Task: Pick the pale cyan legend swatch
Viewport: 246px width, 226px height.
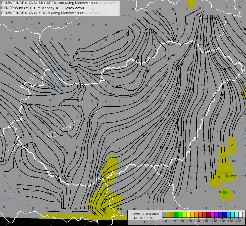Action: coord(237,215)
